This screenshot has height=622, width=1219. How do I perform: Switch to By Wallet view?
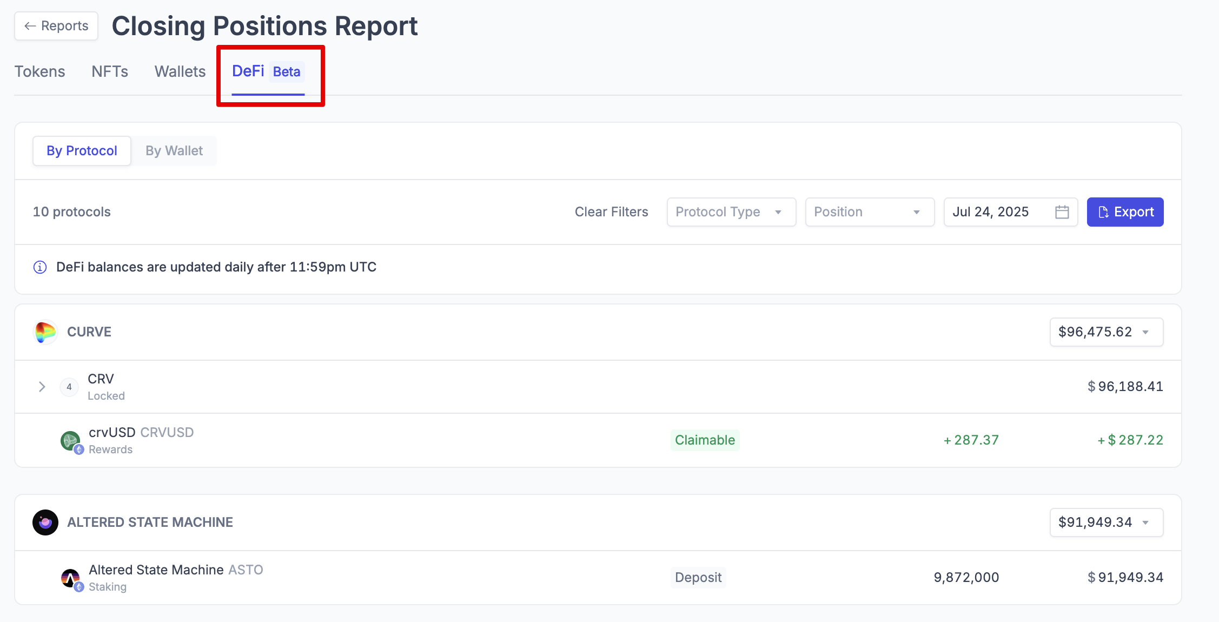pos(174,151)
